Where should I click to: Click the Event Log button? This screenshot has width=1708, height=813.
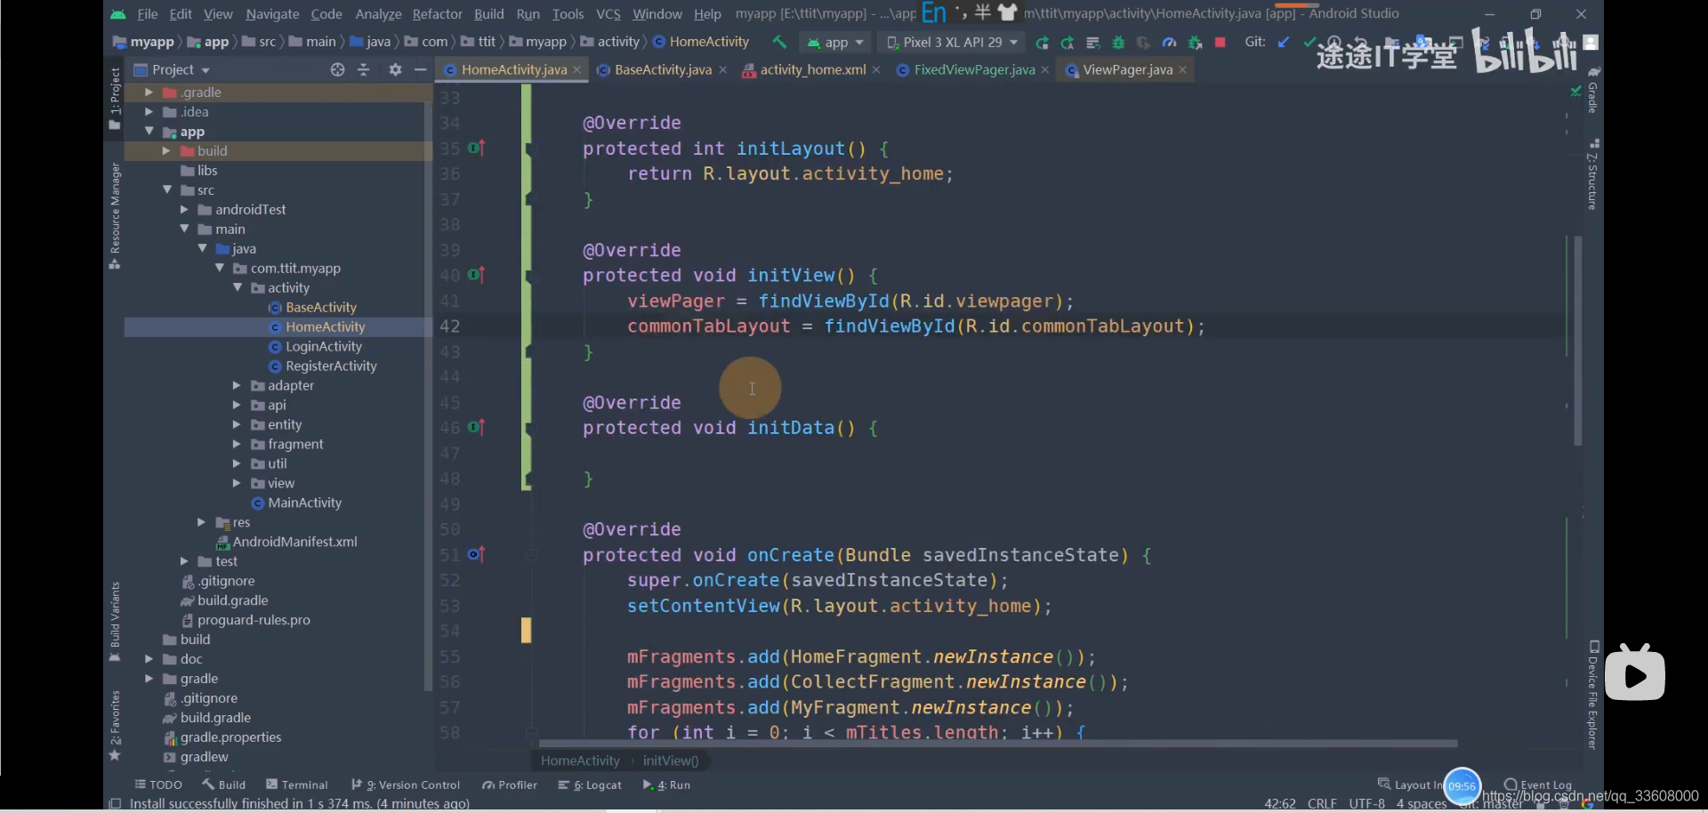pos(1538,785)
